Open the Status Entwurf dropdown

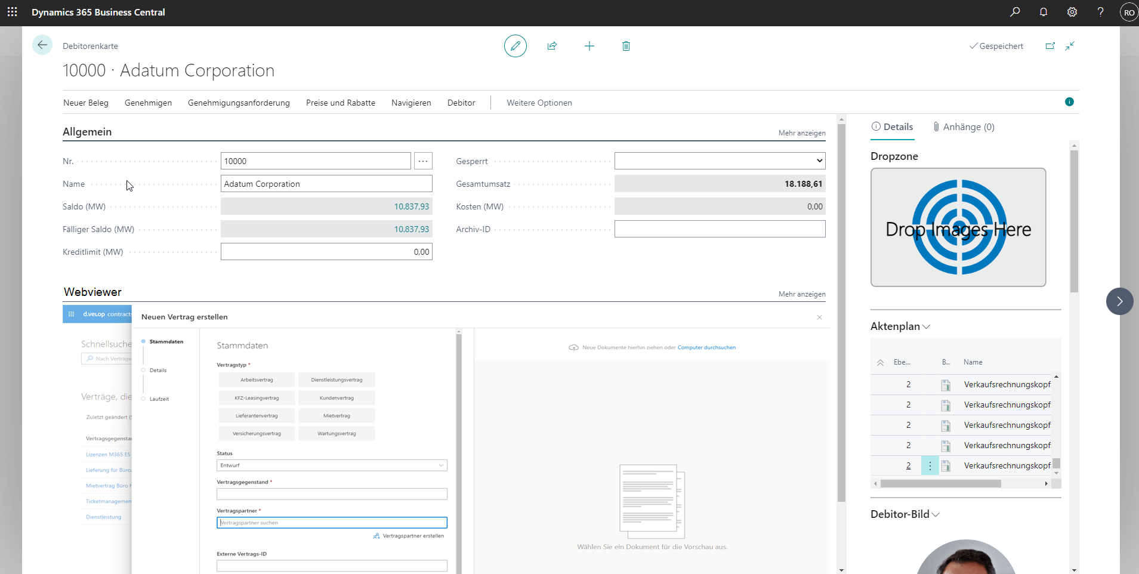click(x=332, y=465)
